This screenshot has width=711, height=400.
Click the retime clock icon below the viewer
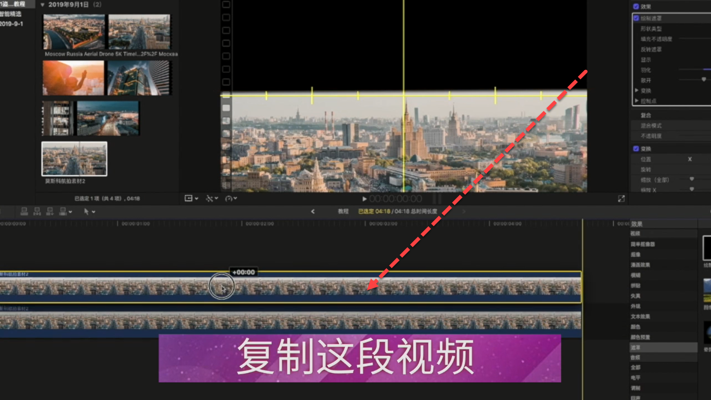click(229, 198)
